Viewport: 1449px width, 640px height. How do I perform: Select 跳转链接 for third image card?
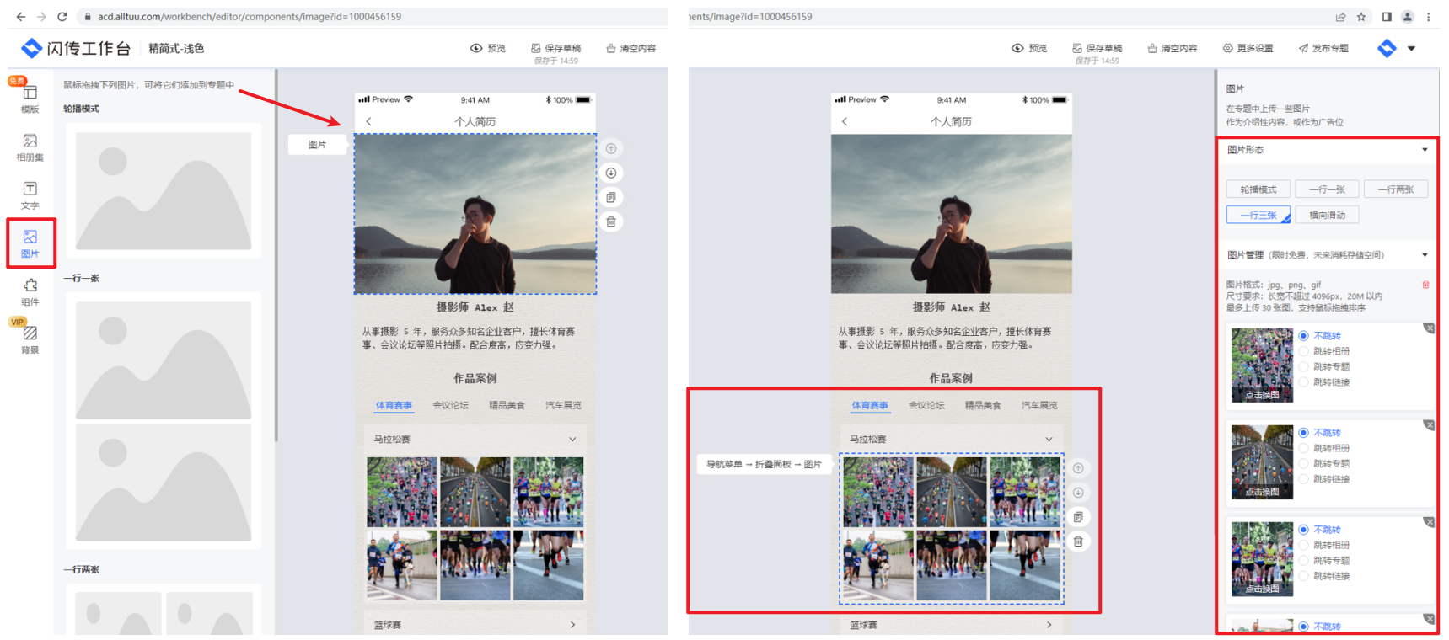pyautogui.click(x=1324, y=576)
